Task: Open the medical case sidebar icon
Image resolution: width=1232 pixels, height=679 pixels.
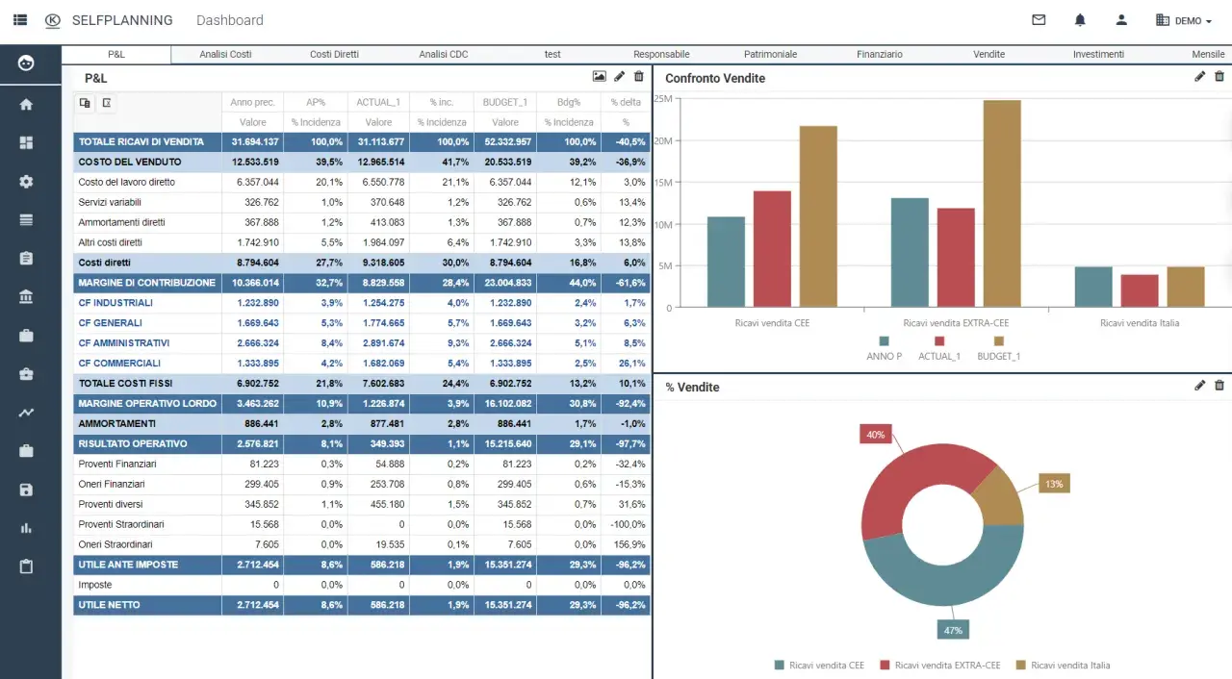Action: [x=26, y=374]
